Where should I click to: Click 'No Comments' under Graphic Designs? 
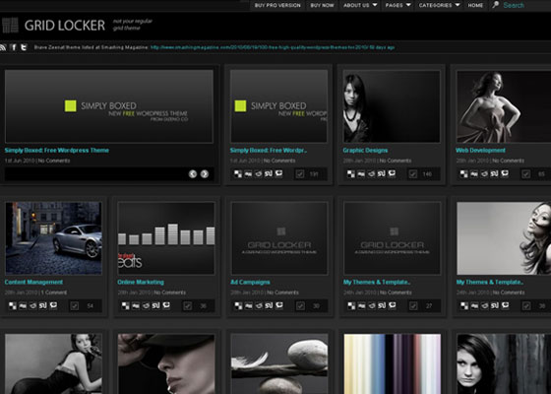[396, 161]
